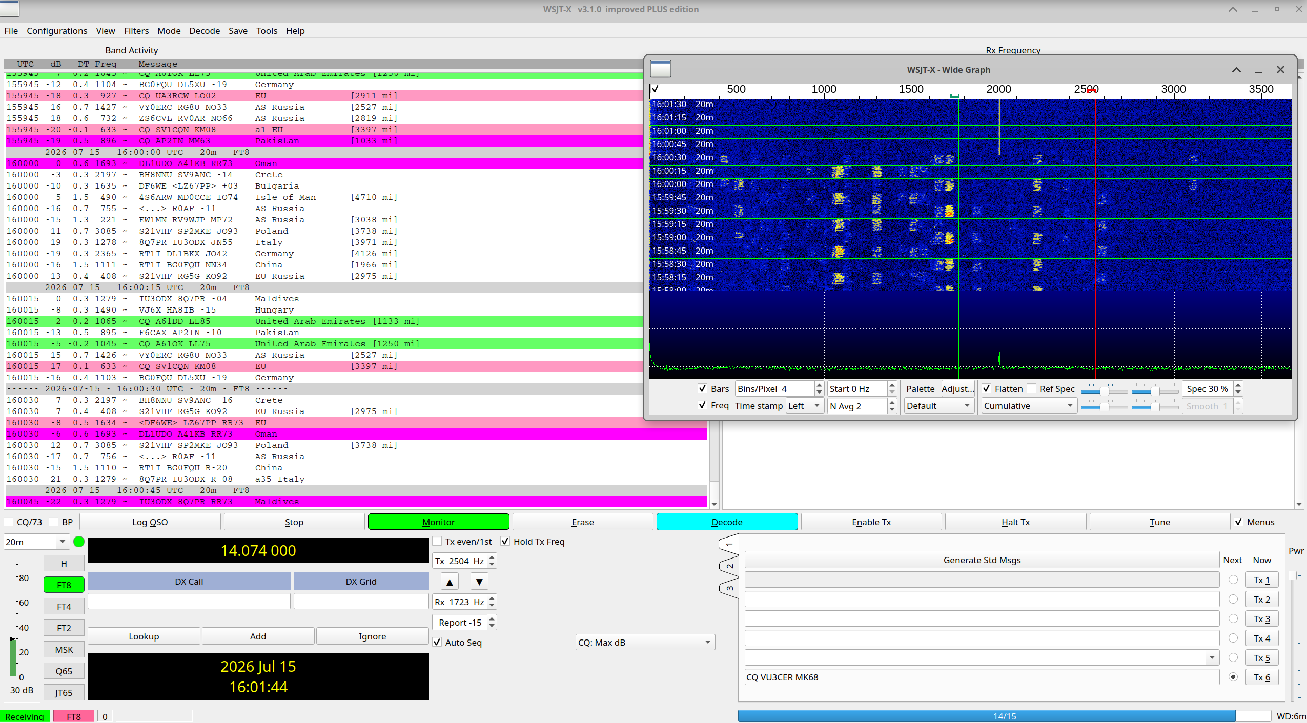
Task: Switch to vertical tab 1 of the Tx panel
Action: click(x=729, y=545)
